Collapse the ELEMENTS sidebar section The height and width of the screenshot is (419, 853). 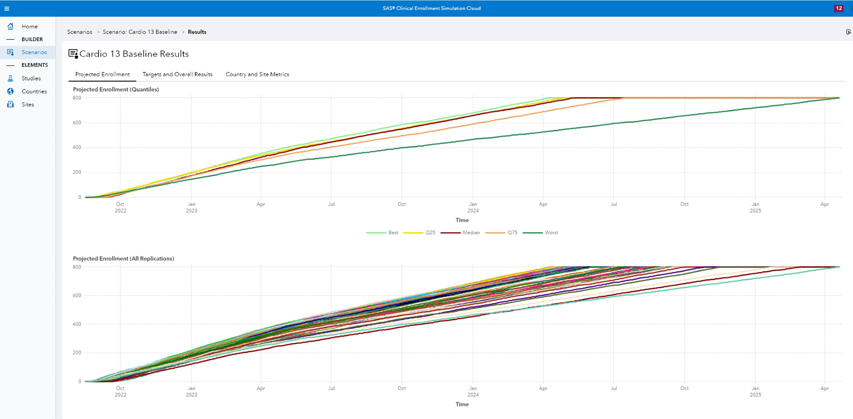click(10, 65)
